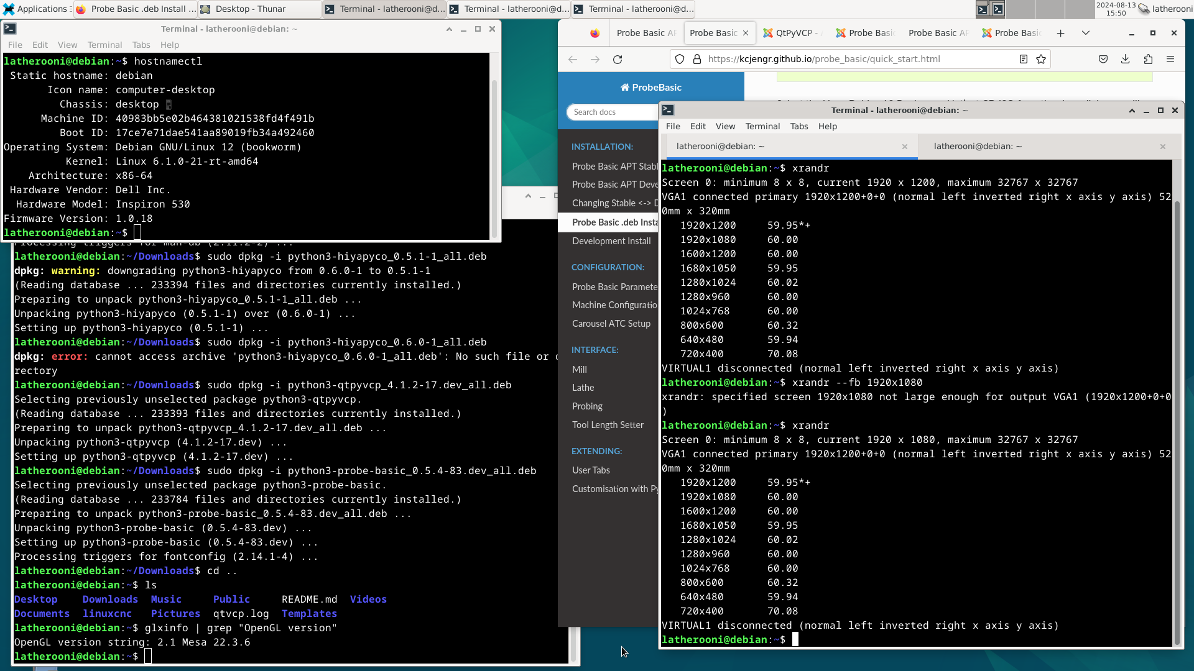Click xrandr terminal vertical scrollbar
This screenshot has width=1194, height=671.
point(1177,422)
